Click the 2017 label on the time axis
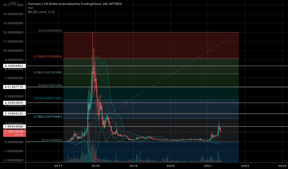The width and height of the screenshot is (288, 169). click(x=58, y=166)
